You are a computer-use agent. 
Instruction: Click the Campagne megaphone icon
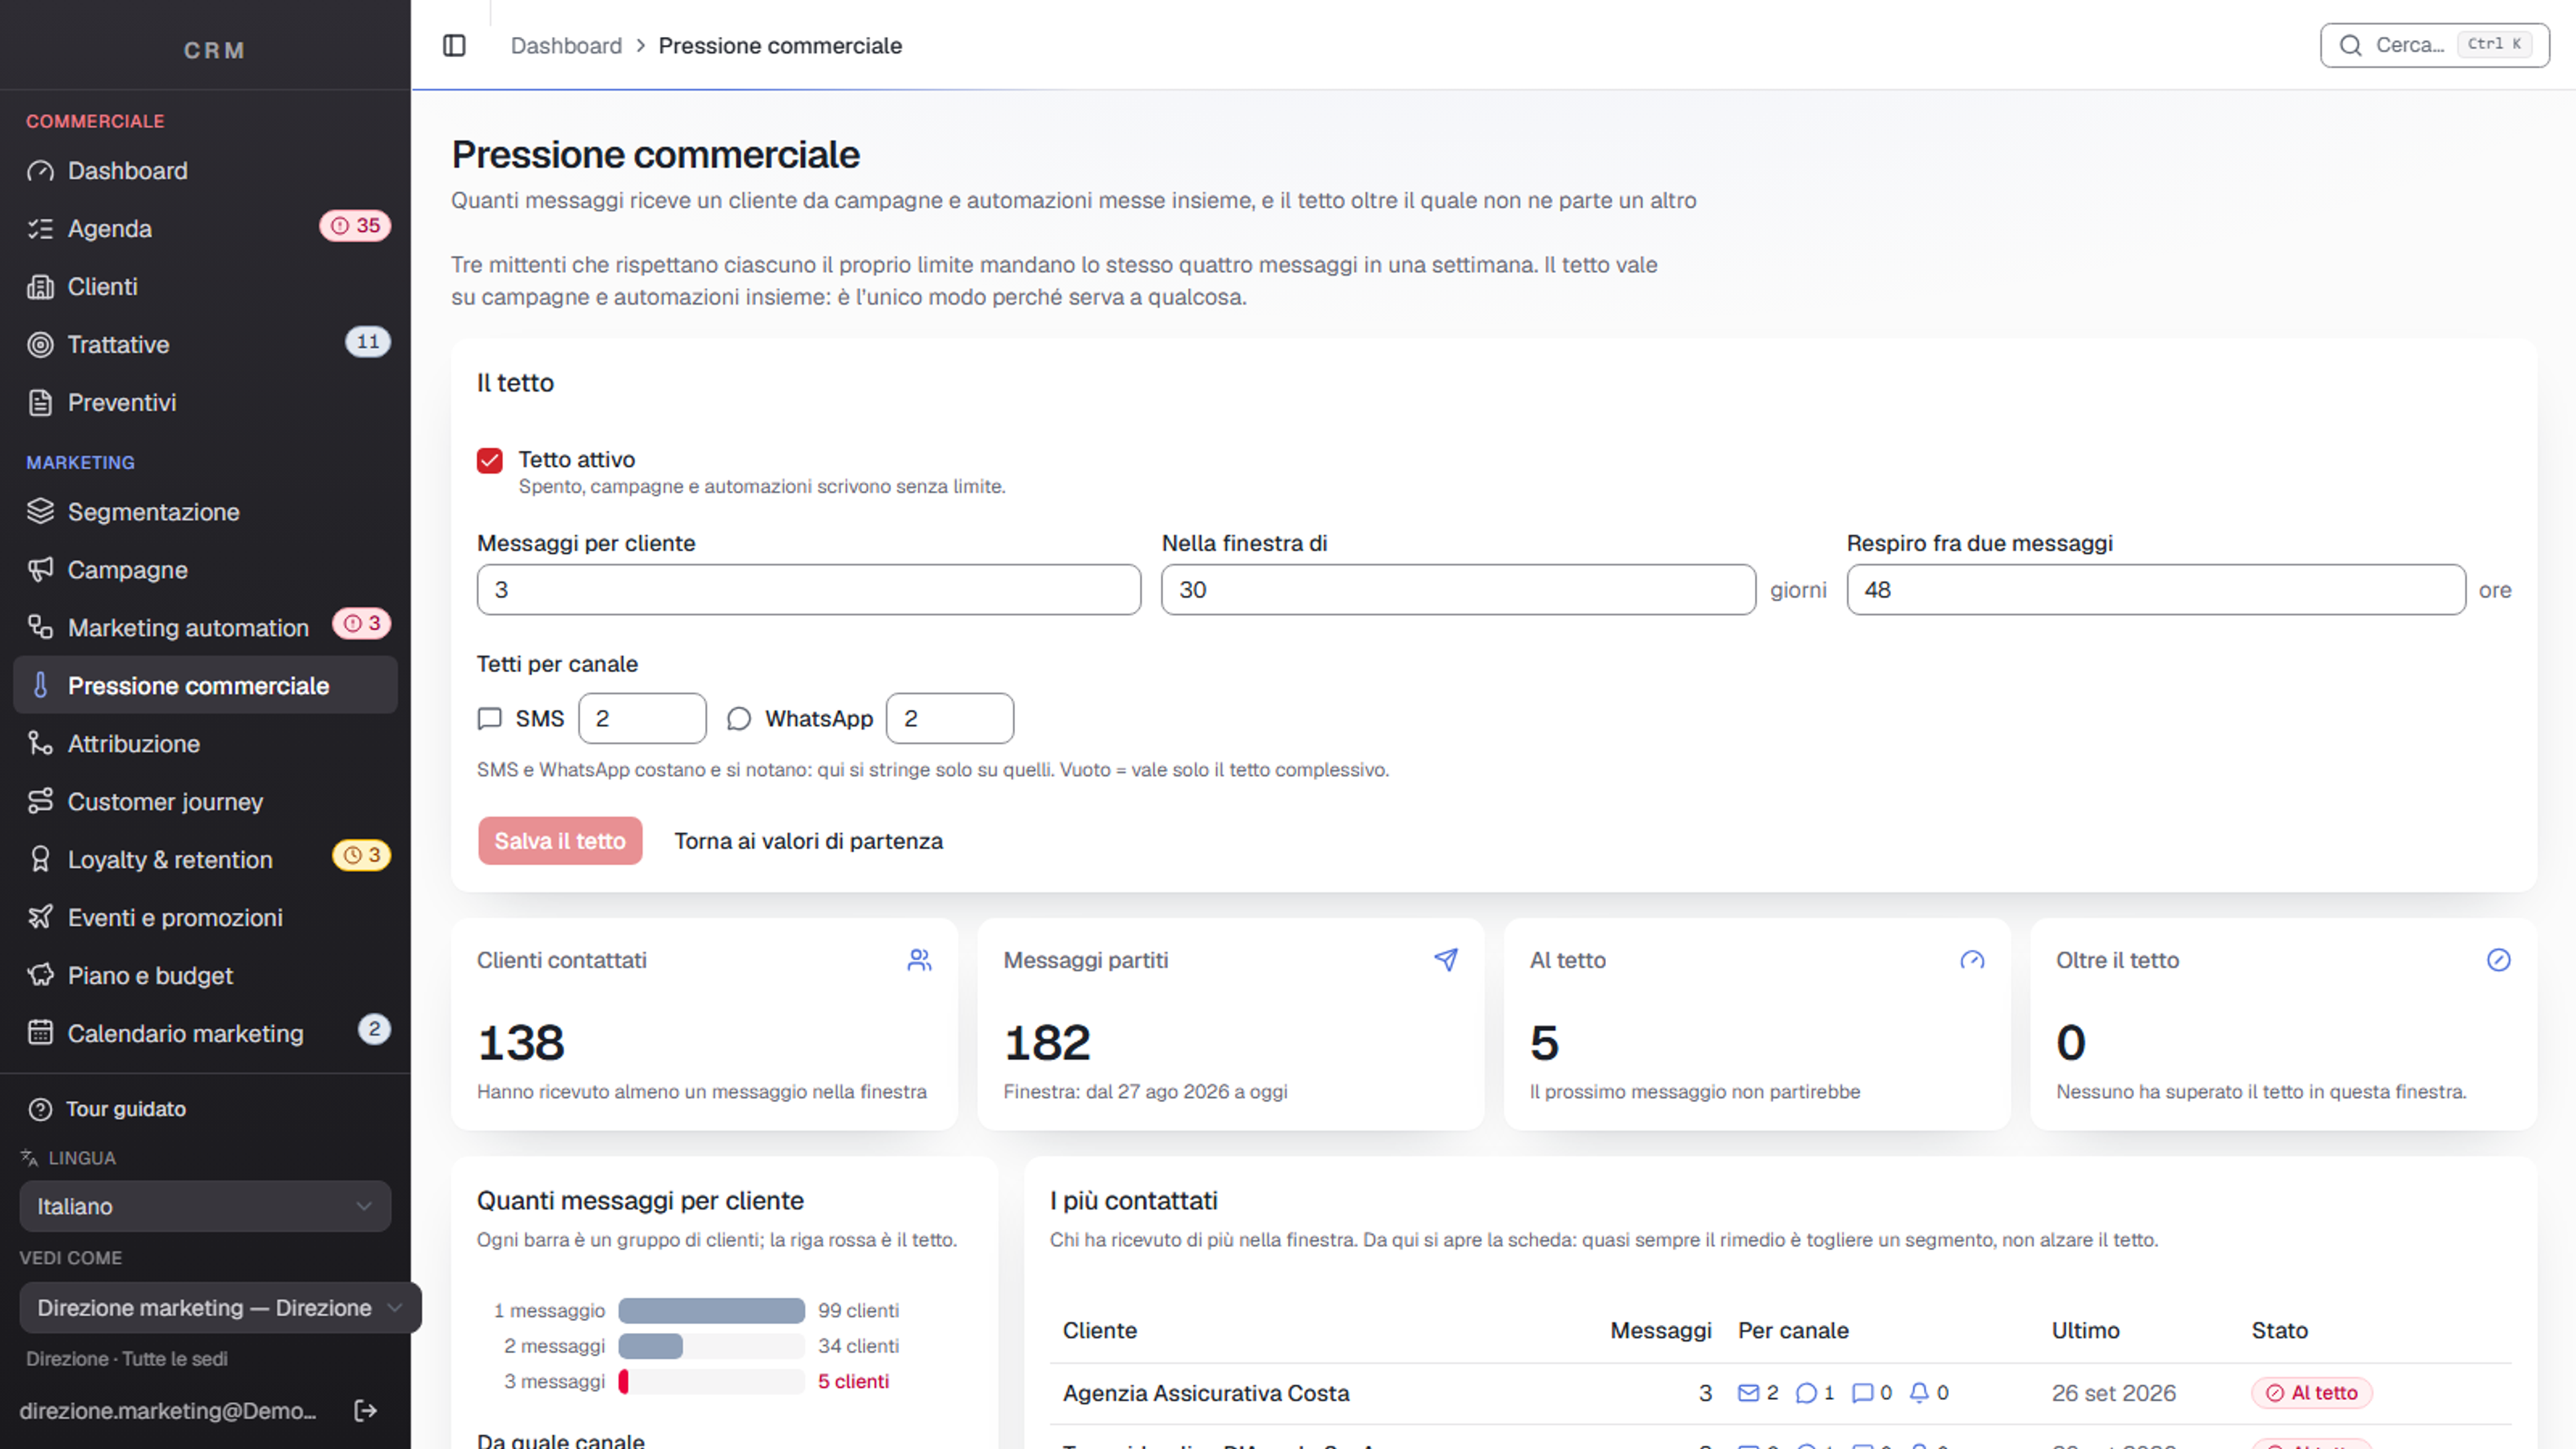pos(40,570)
